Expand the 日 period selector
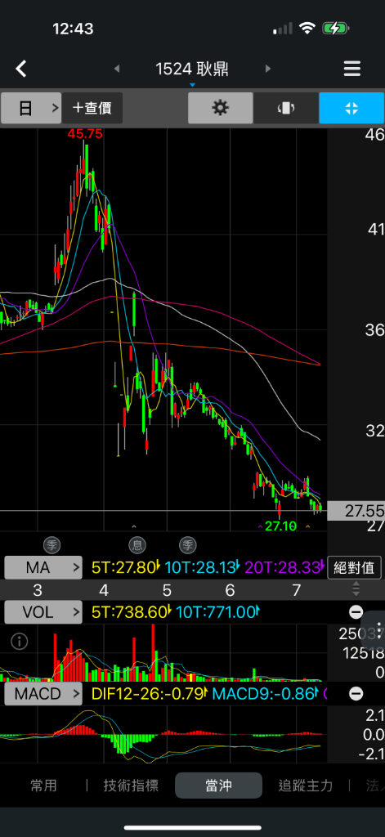This screenshot has width=385, height=837. point(31,108)
